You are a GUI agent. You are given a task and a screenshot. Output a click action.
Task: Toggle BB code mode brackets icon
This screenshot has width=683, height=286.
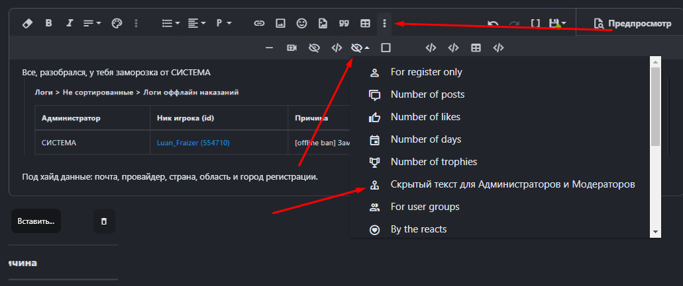click(x=535, y=23)
